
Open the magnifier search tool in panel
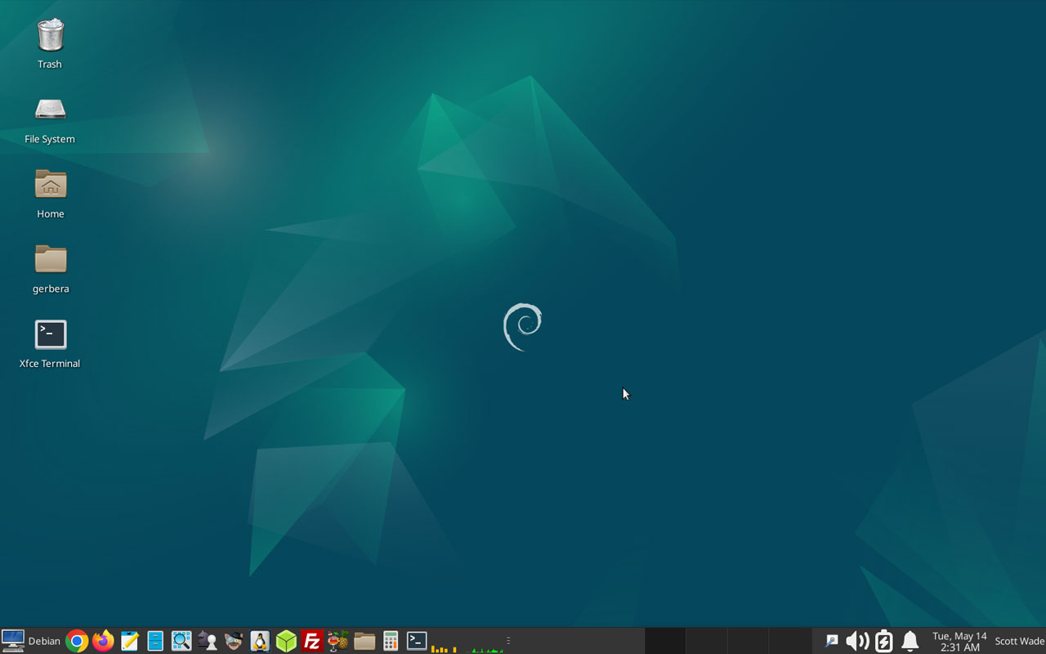[x=181, y=642]
